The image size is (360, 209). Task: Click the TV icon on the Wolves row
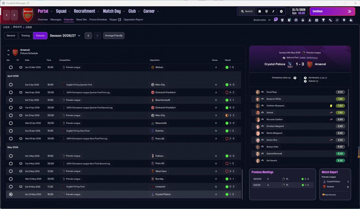tap(21, 67)
